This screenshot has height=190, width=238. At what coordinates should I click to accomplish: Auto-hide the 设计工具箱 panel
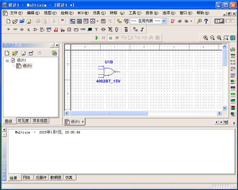pyautogui.click(x=52, y=45)
